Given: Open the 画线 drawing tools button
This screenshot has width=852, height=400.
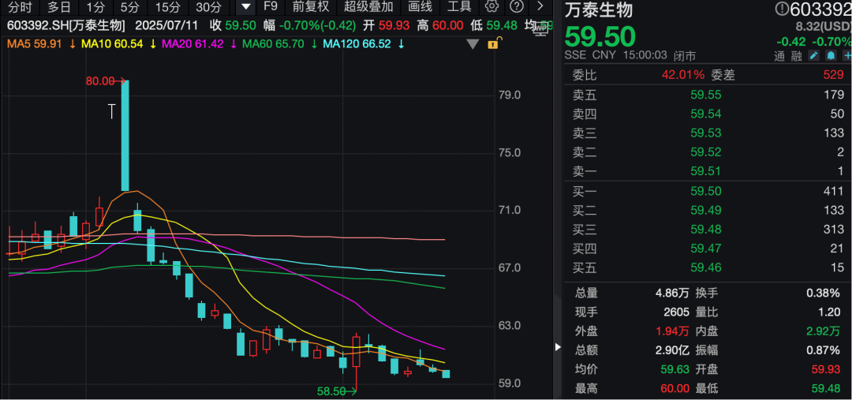Looking at the screenshot, I should click(x=420, y=7).
